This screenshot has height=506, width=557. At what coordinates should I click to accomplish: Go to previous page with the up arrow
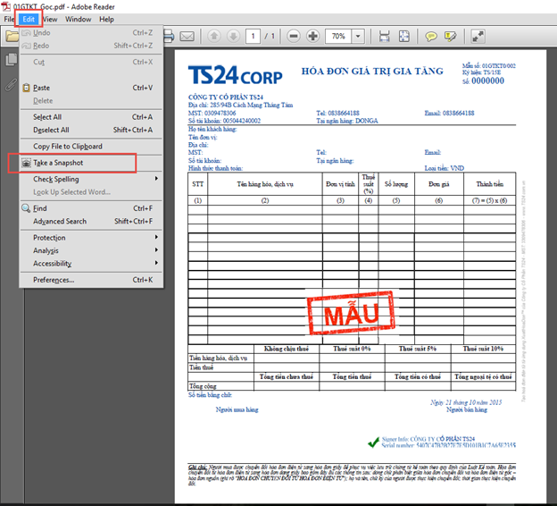click(214, 36)
